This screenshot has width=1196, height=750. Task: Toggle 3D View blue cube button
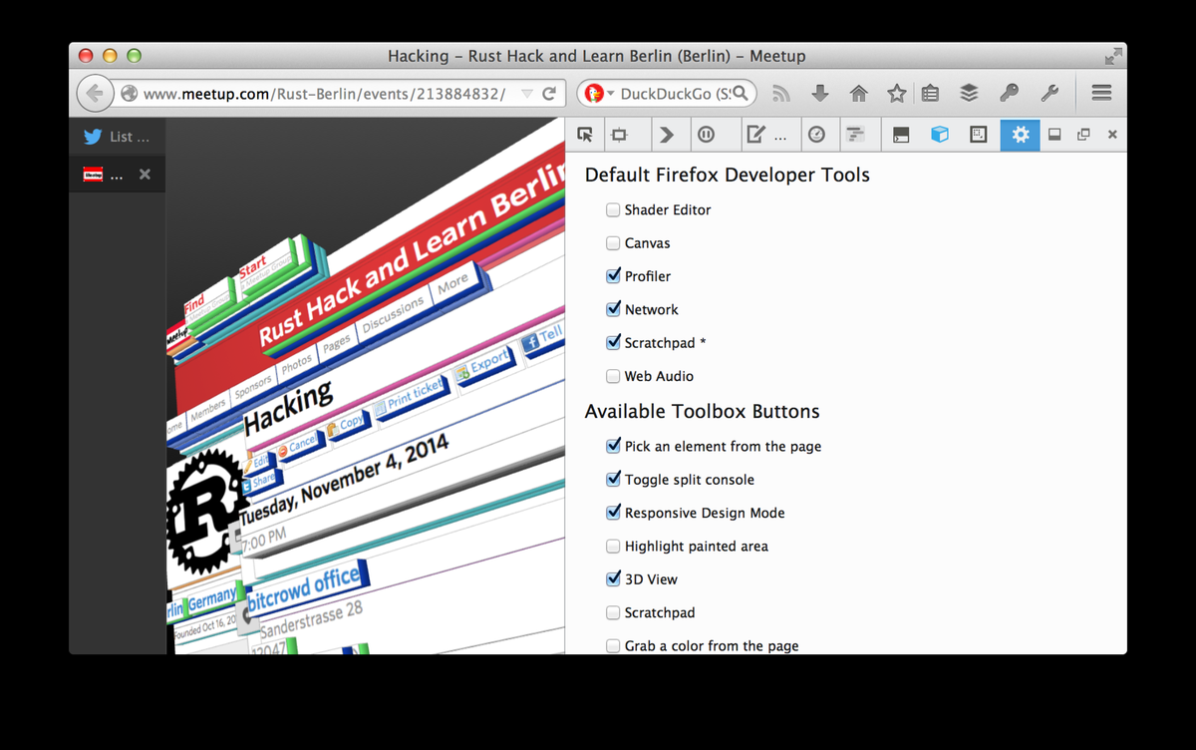(x=940, y=135)
